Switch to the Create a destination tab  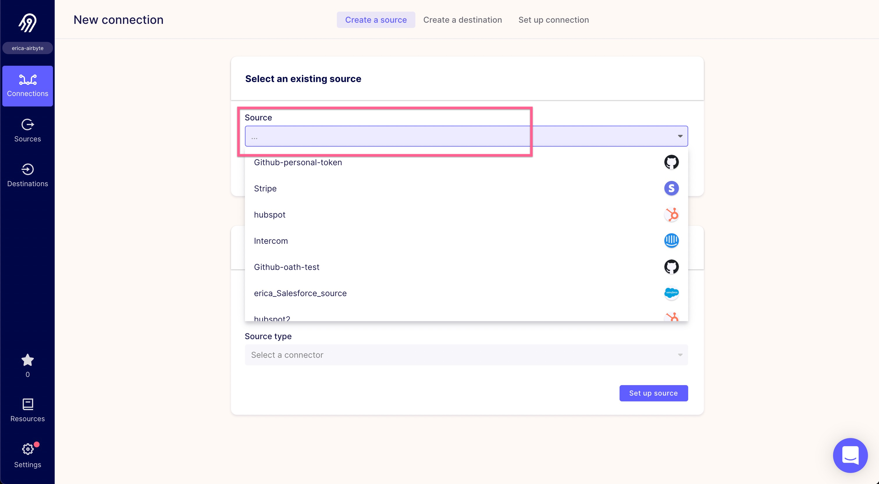462,19
